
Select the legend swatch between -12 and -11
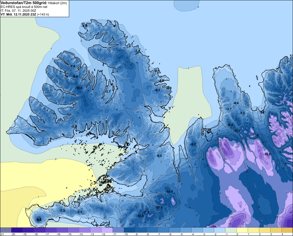(107, 230)
